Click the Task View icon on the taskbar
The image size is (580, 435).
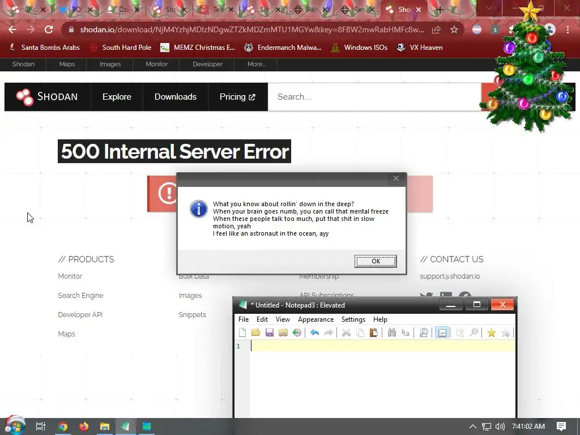click(40, 427)
